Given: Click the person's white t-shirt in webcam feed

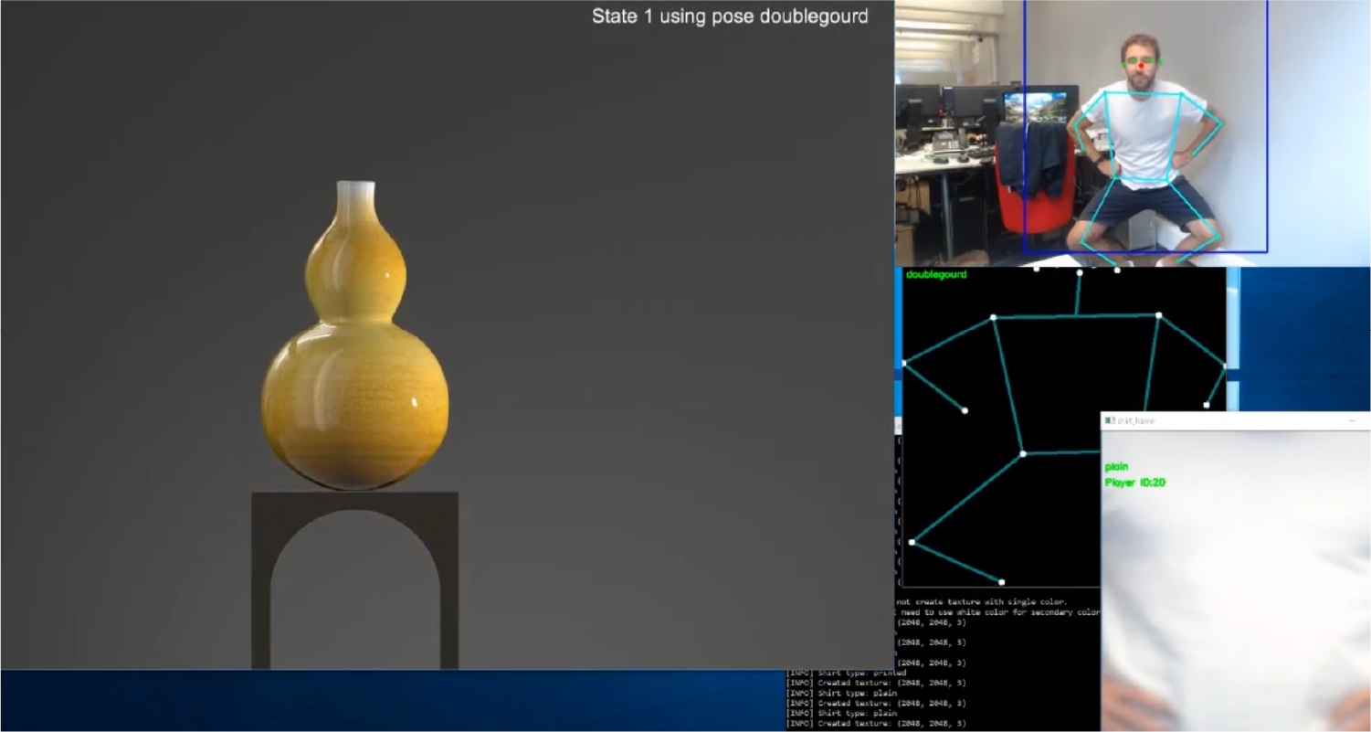Looking at the screenshot, I should [x=1144, y=135].
